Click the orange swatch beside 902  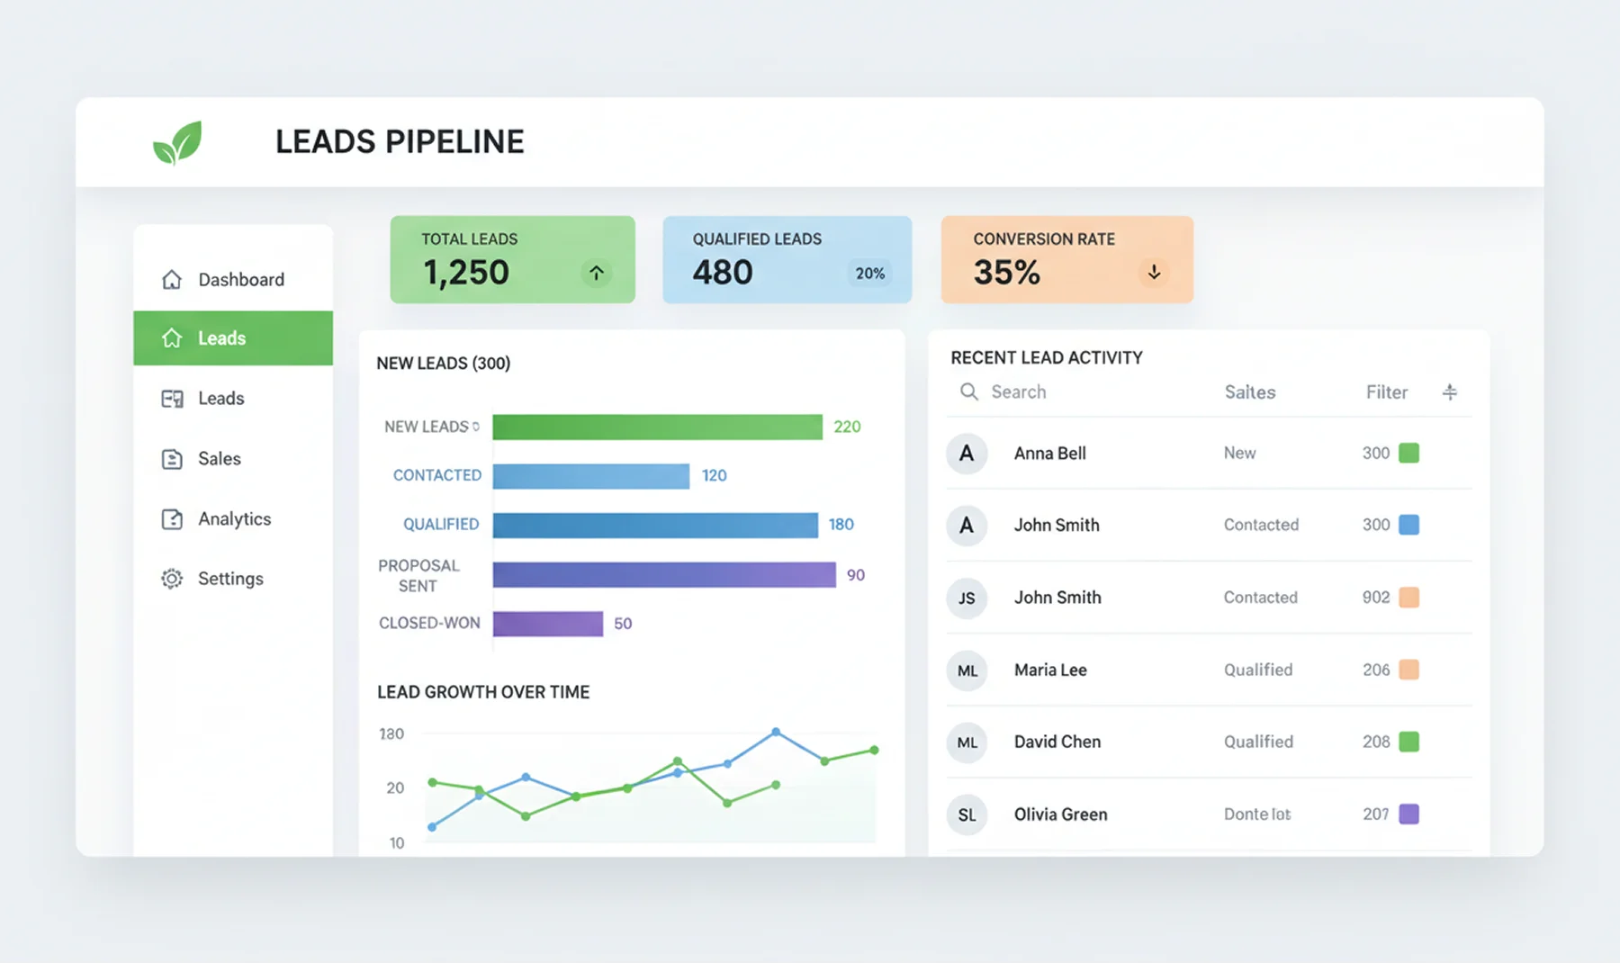[1409, 598]
